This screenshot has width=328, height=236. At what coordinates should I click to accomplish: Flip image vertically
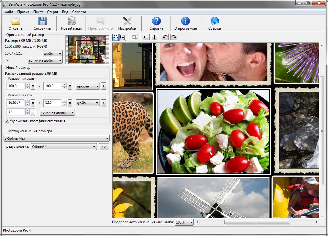coord(154,37)
